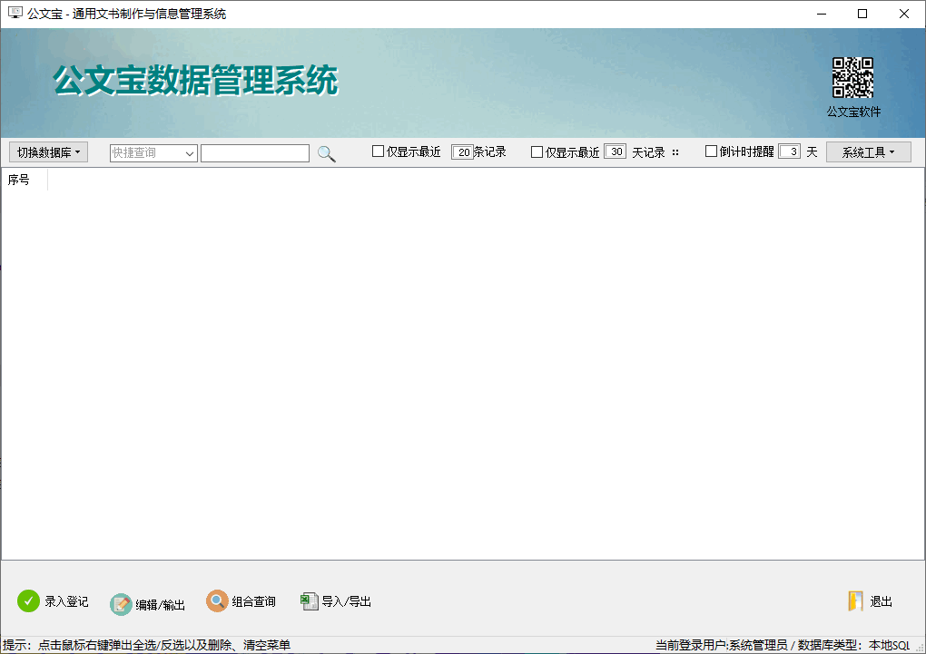Click the 录入登记 button label

(66, 601)
